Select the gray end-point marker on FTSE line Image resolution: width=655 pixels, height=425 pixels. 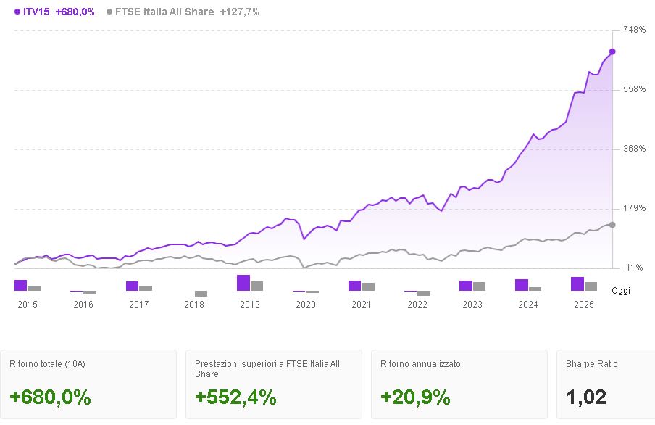[612, 225]
